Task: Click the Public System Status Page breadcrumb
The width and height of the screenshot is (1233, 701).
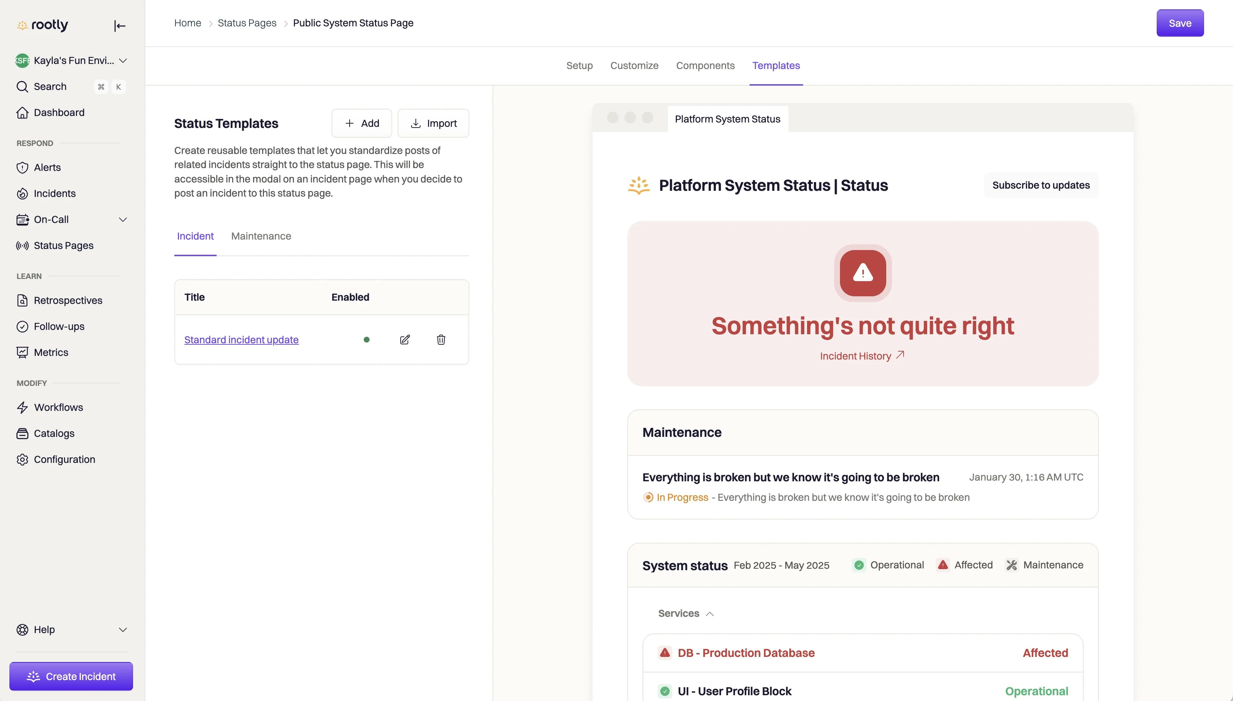Action: pos(353,23)
